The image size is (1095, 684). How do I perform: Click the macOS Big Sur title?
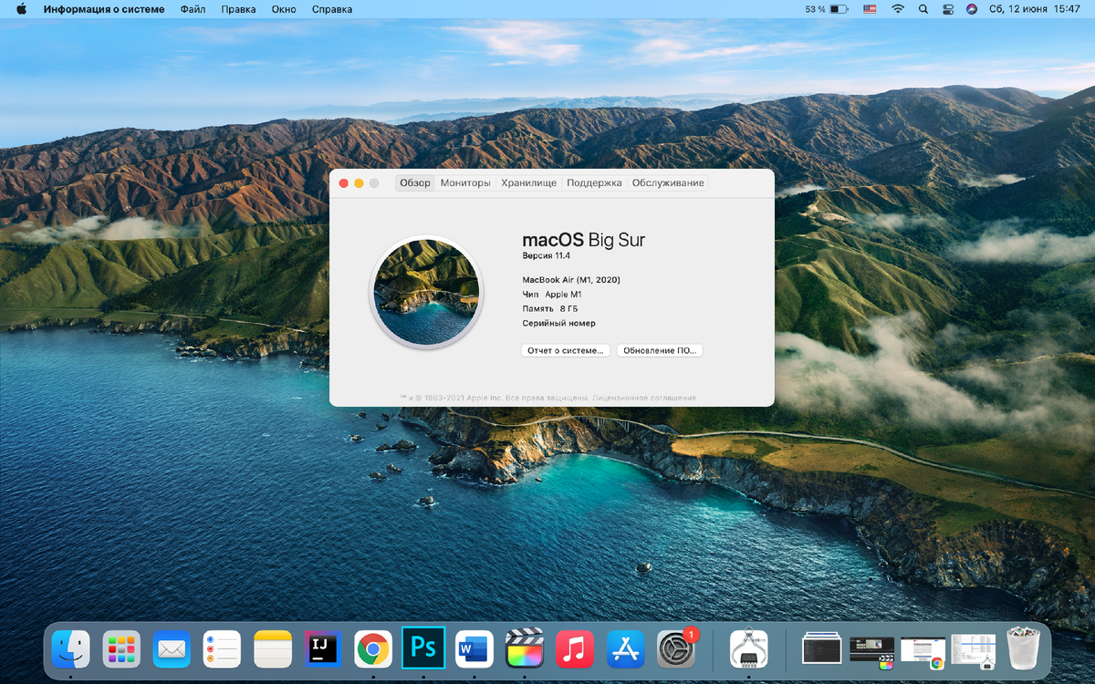[x=583, y=240]
